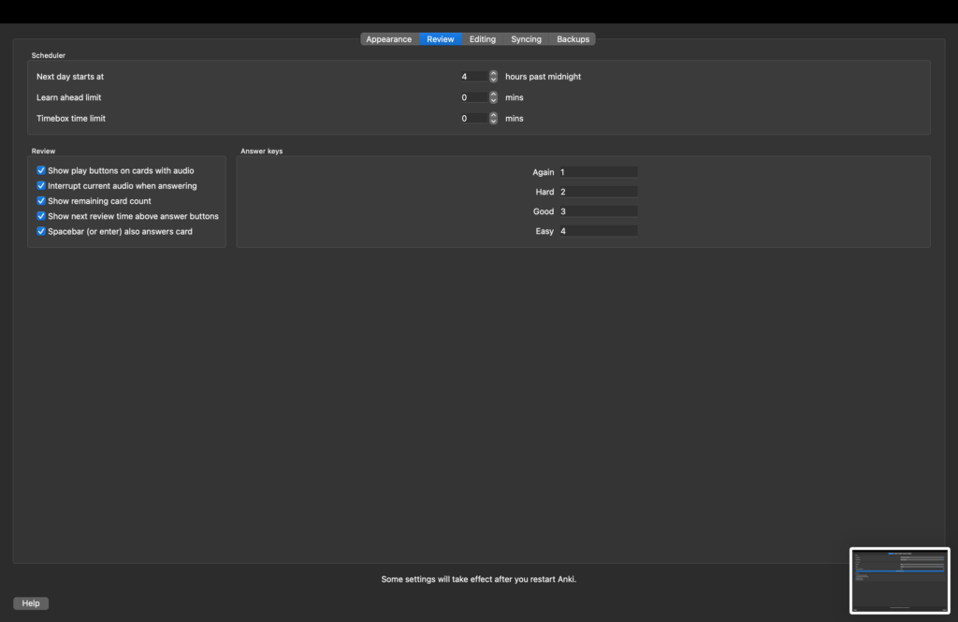Click the 'hours past midnight' label
Viewport: 958px width, 622px height.
tap(543, 77)
